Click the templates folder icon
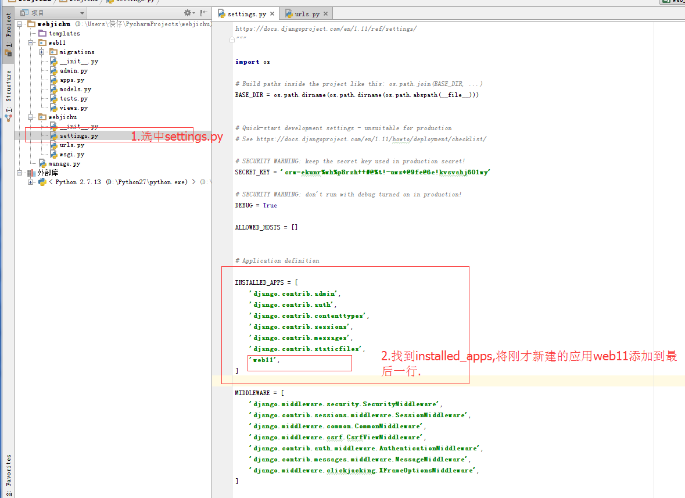685x498 pixels. (x=42, y=33)
